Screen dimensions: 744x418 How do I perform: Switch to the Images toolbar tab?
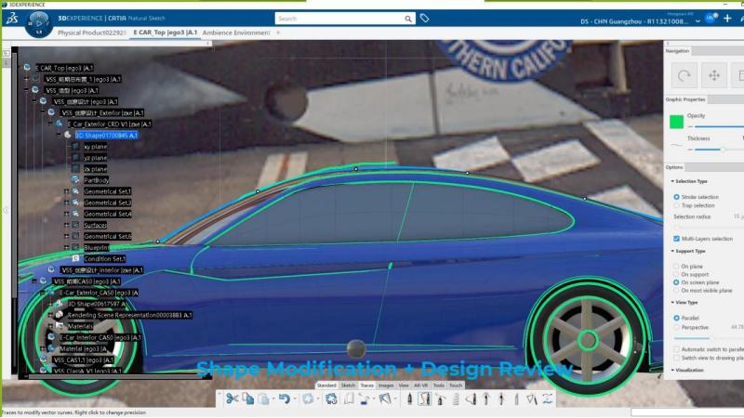coord(386,385)
